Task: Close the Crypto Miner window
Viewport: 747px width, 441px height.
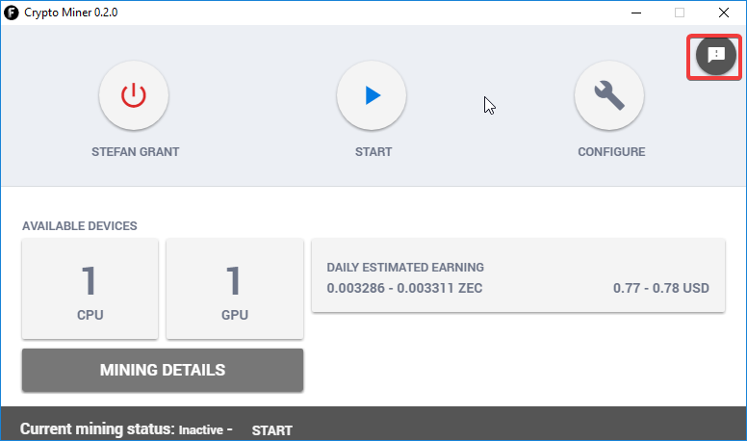Action: [x=724, y=13]
